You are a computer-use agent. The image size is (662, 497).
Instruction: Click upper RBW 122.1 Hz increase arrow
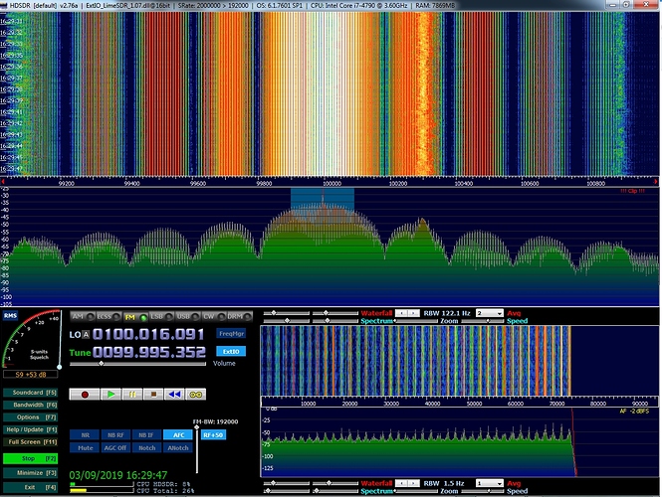point(414,313)
